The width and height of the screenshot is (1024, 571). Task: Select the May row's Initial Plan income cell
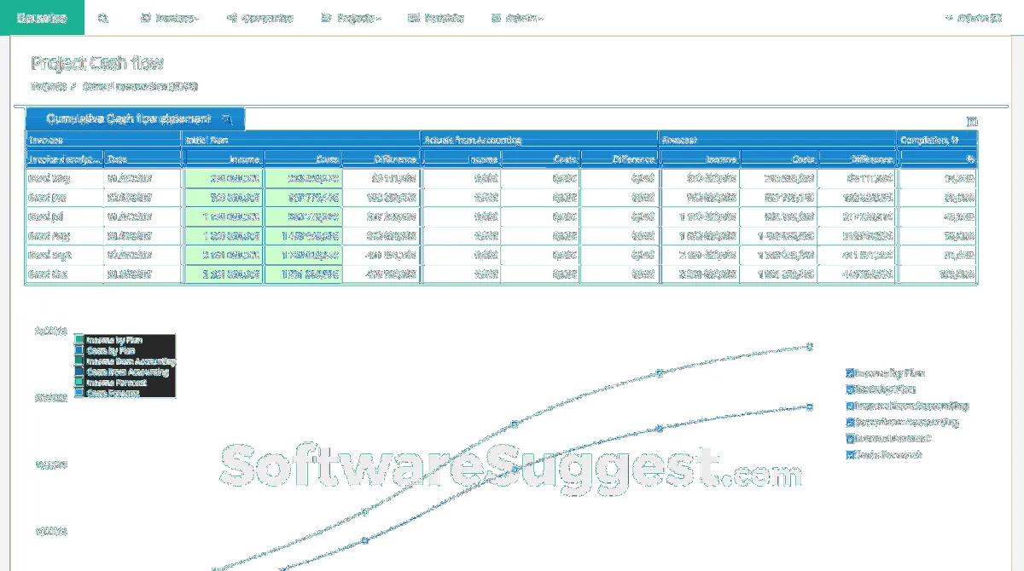click(224, 178)
